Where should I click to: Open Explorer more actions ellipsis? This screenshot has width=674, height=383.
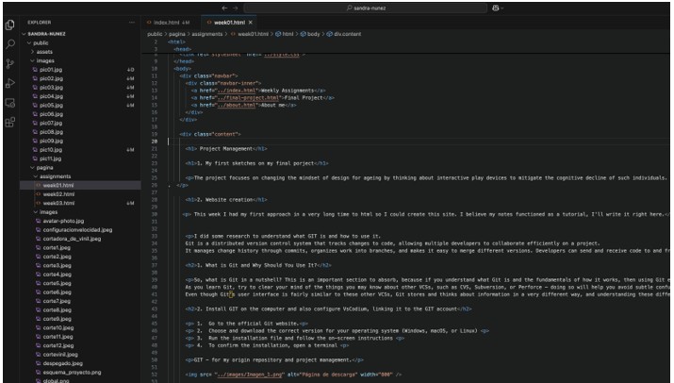[132, 23]
